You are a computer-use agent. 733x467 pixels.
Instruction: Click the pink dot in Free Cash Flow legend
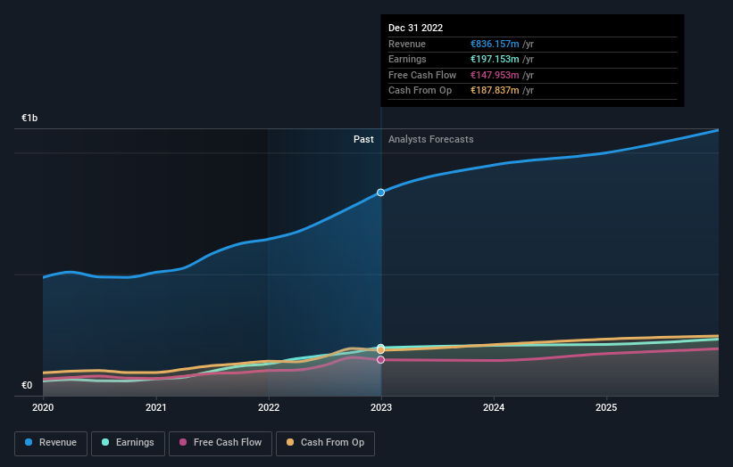(183, 442)
